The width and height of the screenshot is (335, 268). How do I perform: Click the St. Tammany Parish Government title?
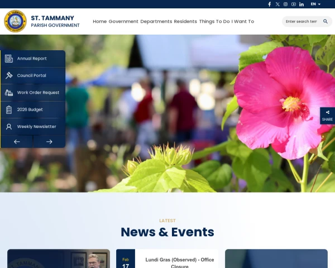(55, 21)
